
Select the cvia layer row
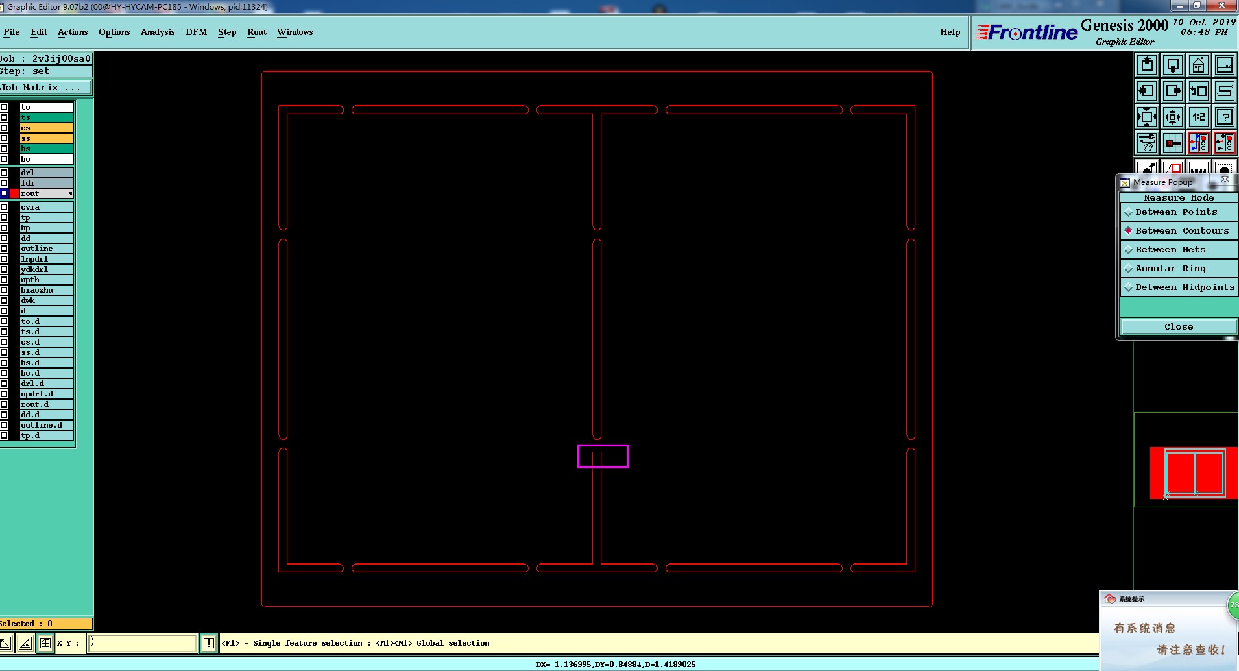coord(46,207)
